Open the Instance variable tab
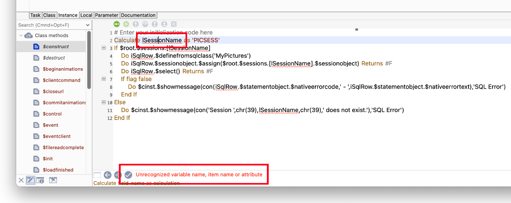This screenshot has width=511, height=203. [68, 15]
